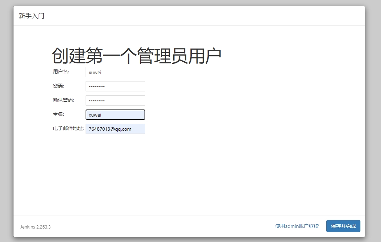
Task: Click the 新手入门 dialog title
Action: tap(32, 16)
